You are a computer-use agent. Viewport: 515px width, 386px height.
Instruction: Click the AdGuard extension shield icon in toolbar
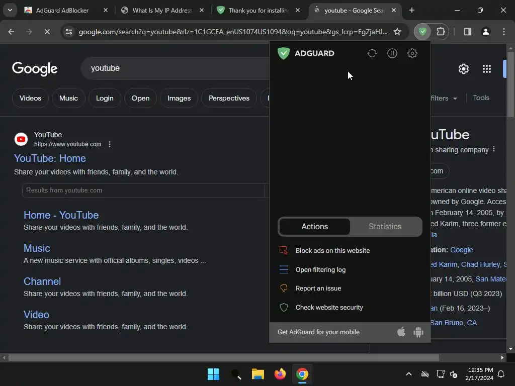pos(422,32)
